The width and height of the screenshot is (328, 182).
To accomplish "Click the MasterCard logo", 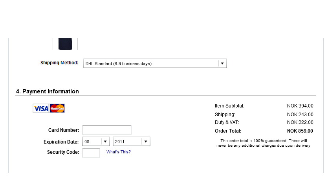I will tap(57, 108).
